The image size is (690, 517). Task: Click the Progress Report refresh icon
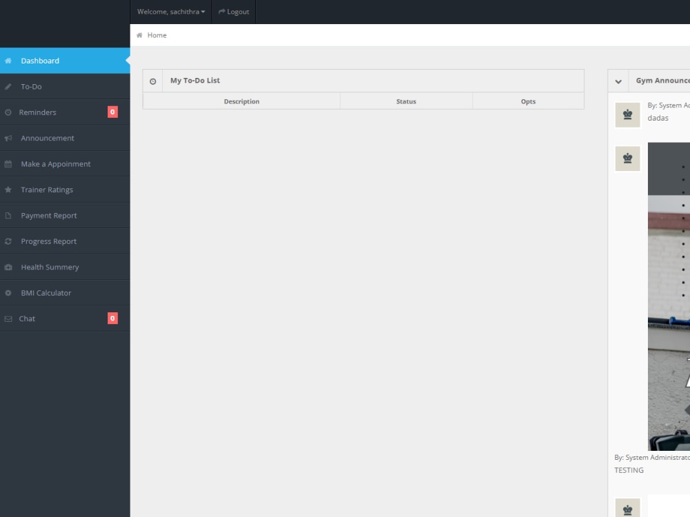click(8, 241)
